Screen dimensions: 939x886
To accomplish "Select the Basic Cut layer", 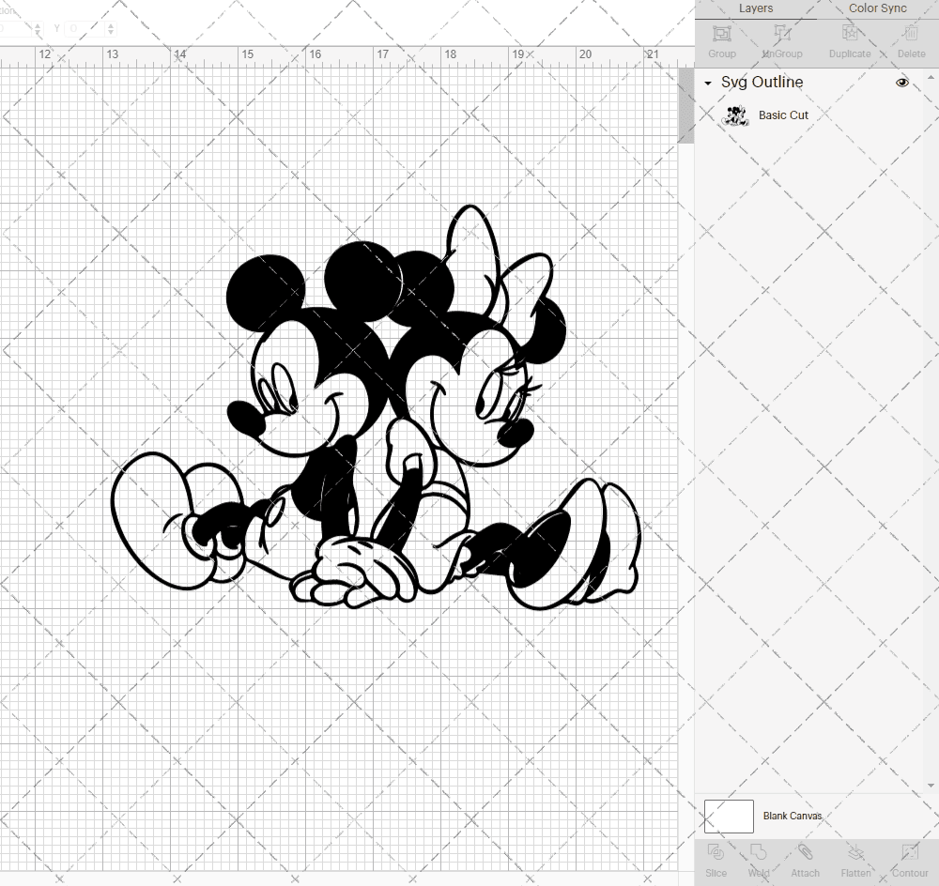I will [x=784, y=115].
